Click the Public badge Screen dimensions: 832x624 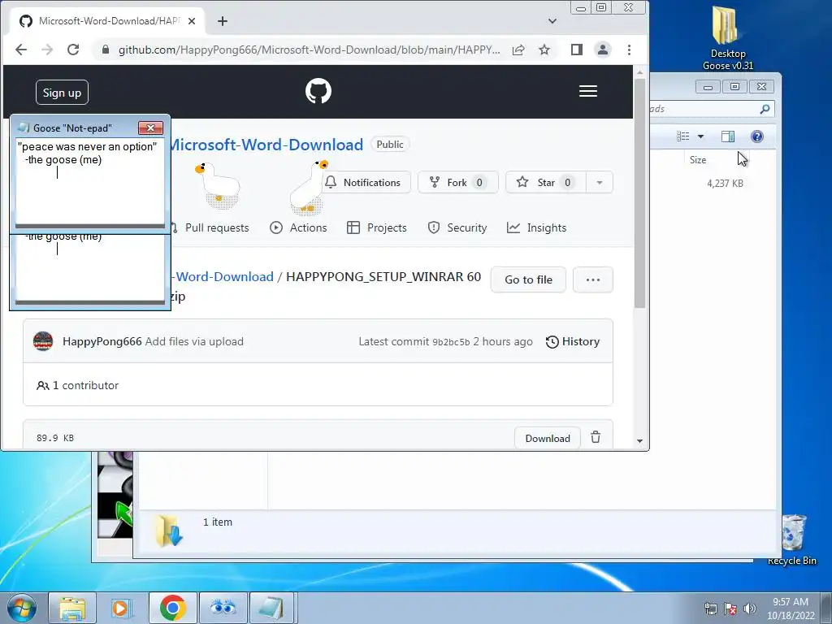(x=390, y=145)
